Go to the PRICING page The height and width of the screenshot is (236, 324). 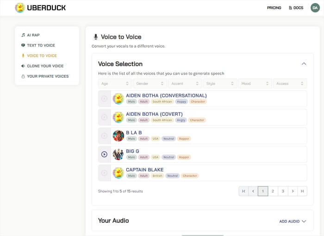pyautogui.click(x=274, y=8)
